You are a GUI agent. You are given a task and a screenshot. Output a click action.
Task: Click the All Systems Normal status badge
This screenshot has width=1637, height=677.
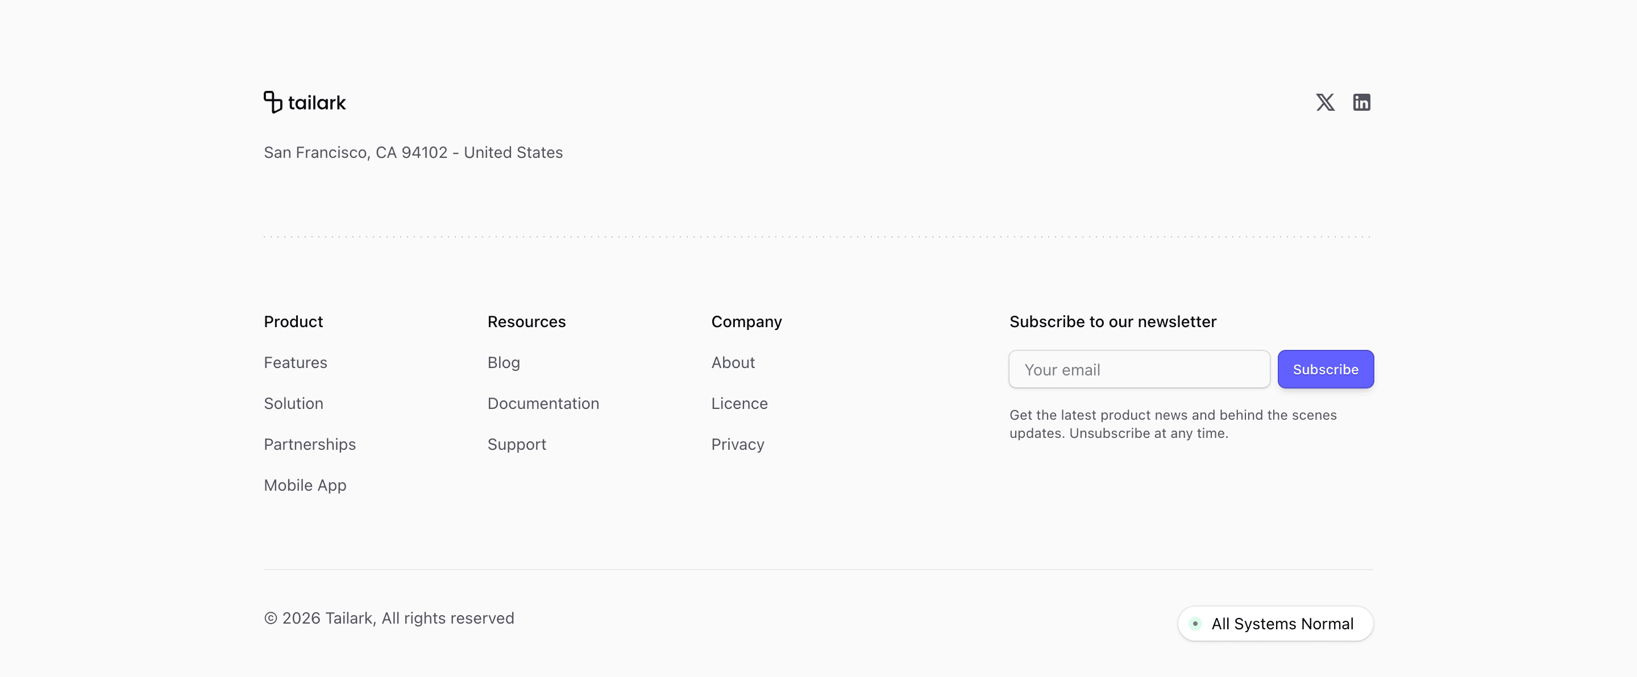click(x=1282, y=624)
